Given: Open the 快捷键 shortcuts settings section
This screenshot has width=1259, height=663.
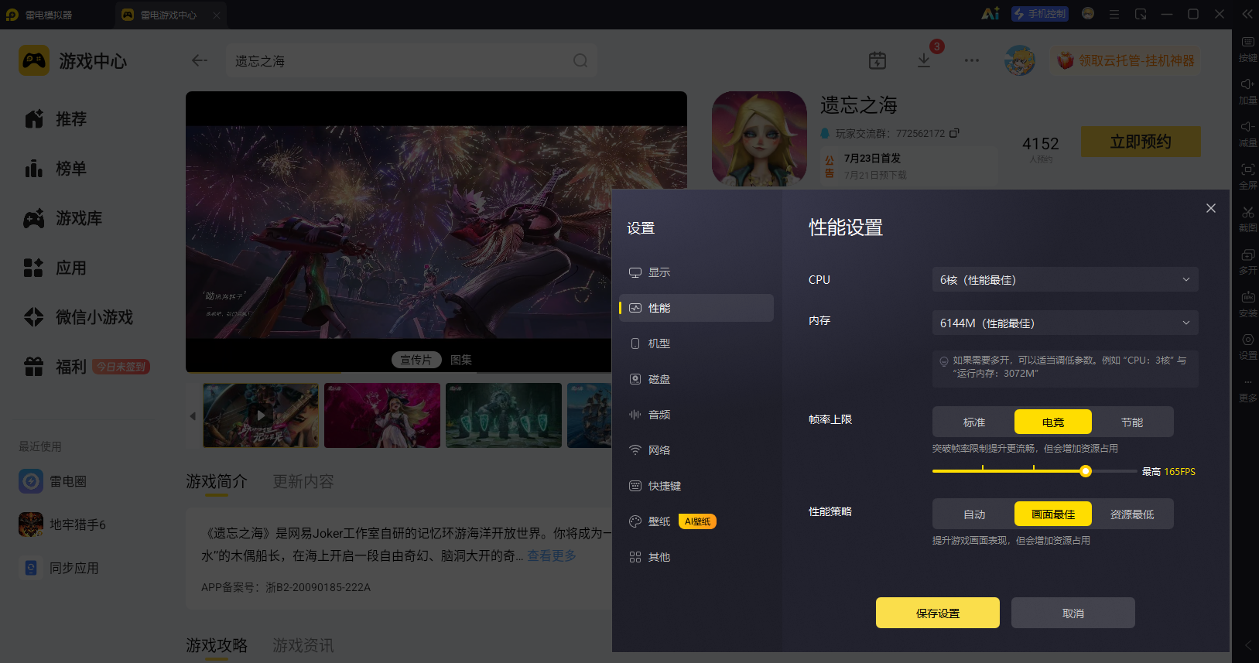Looking at the screenshot, I should click(x=696, y=486).
